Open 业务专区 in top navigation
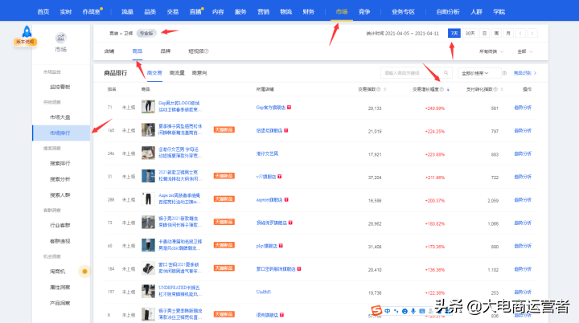Image resolution: width=579 pixels, height=323 pixels. [403, 11]
